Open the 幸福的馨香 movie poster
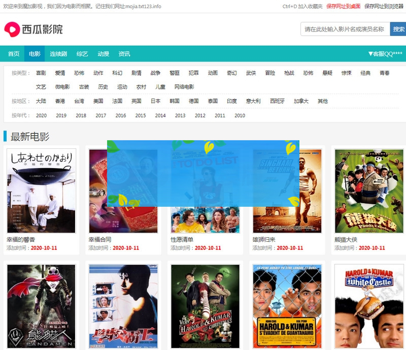 click(x=41, y=190)
